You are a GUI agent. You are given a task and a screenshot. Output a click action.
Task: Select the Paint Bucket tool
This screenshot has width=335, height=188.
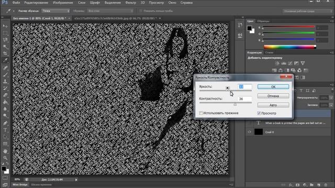(5, 102)
